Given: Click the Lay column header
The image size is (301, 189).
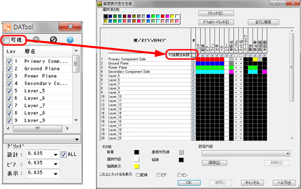Looking at the screenshot, I should point(11,51).
